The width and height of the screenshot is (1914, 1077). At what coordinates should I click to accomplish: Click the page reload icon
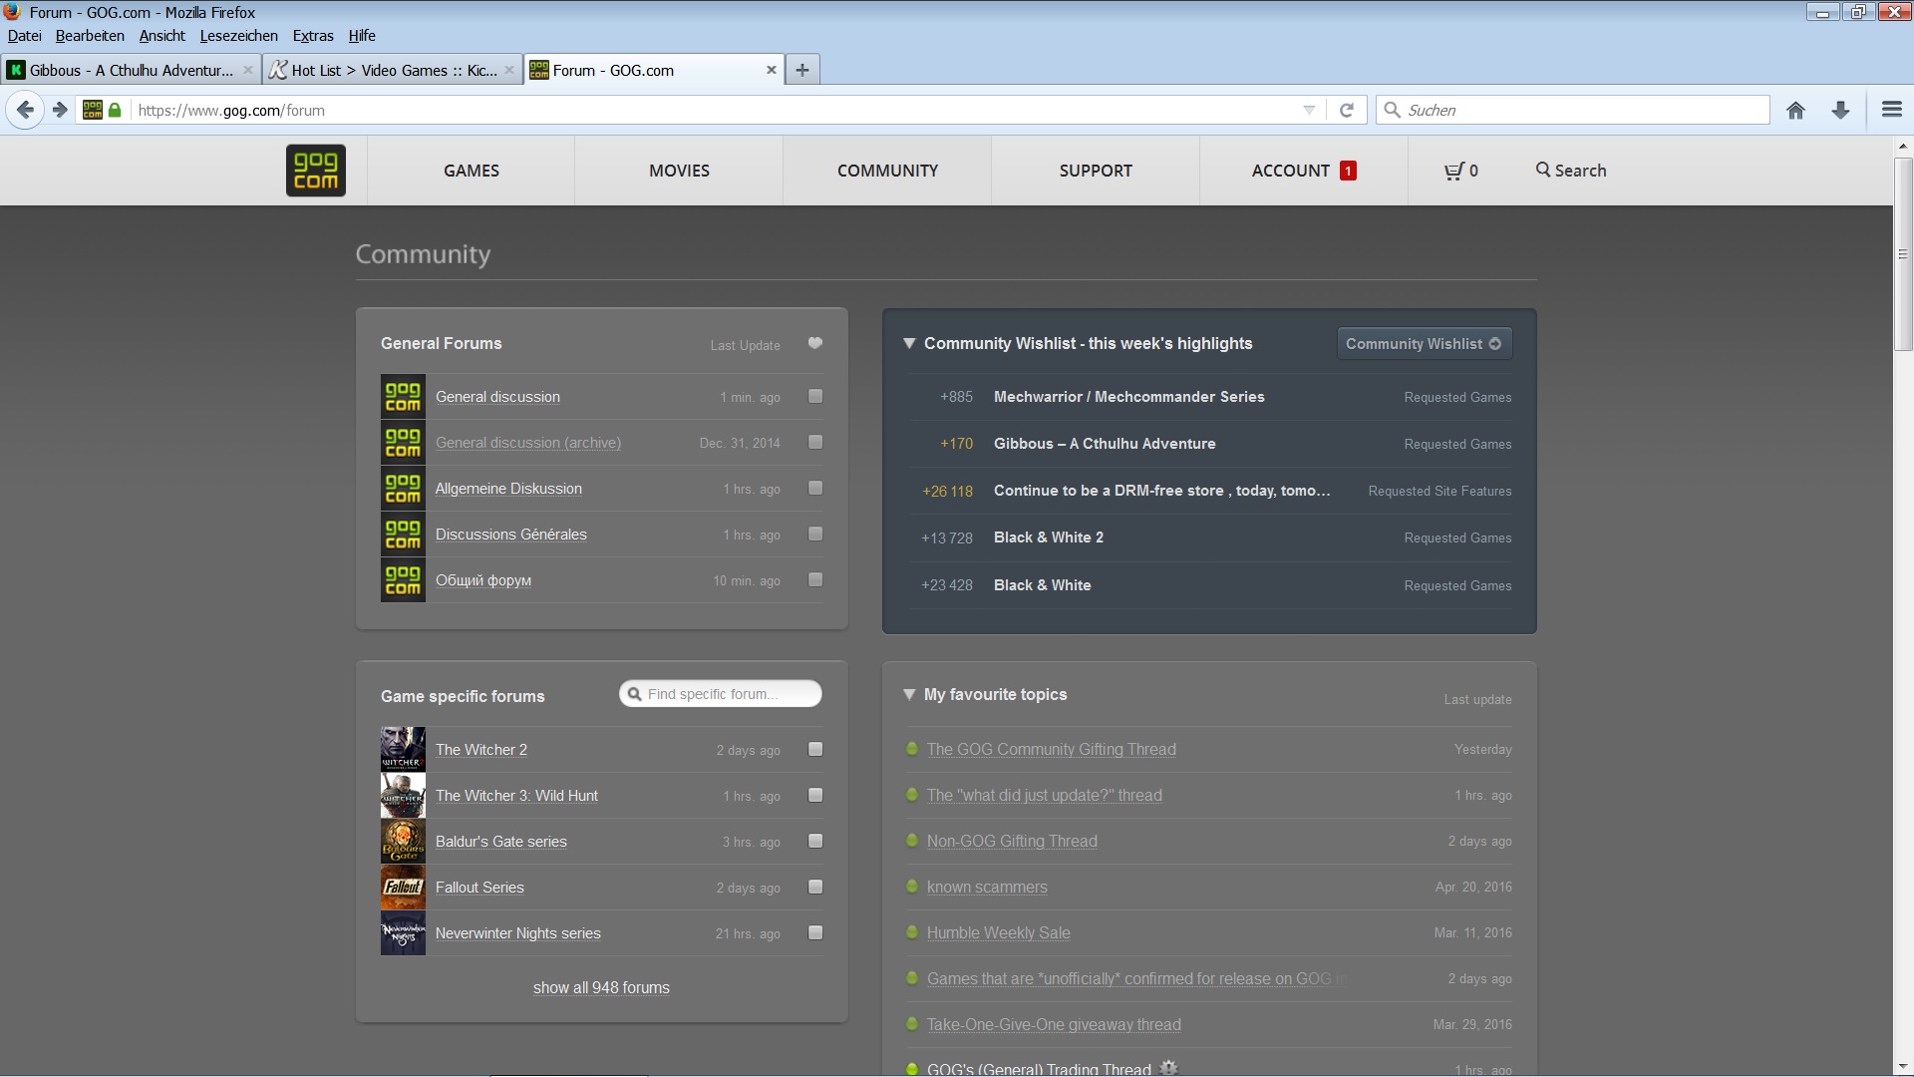pyautogui.click(x=1346, y=111)
